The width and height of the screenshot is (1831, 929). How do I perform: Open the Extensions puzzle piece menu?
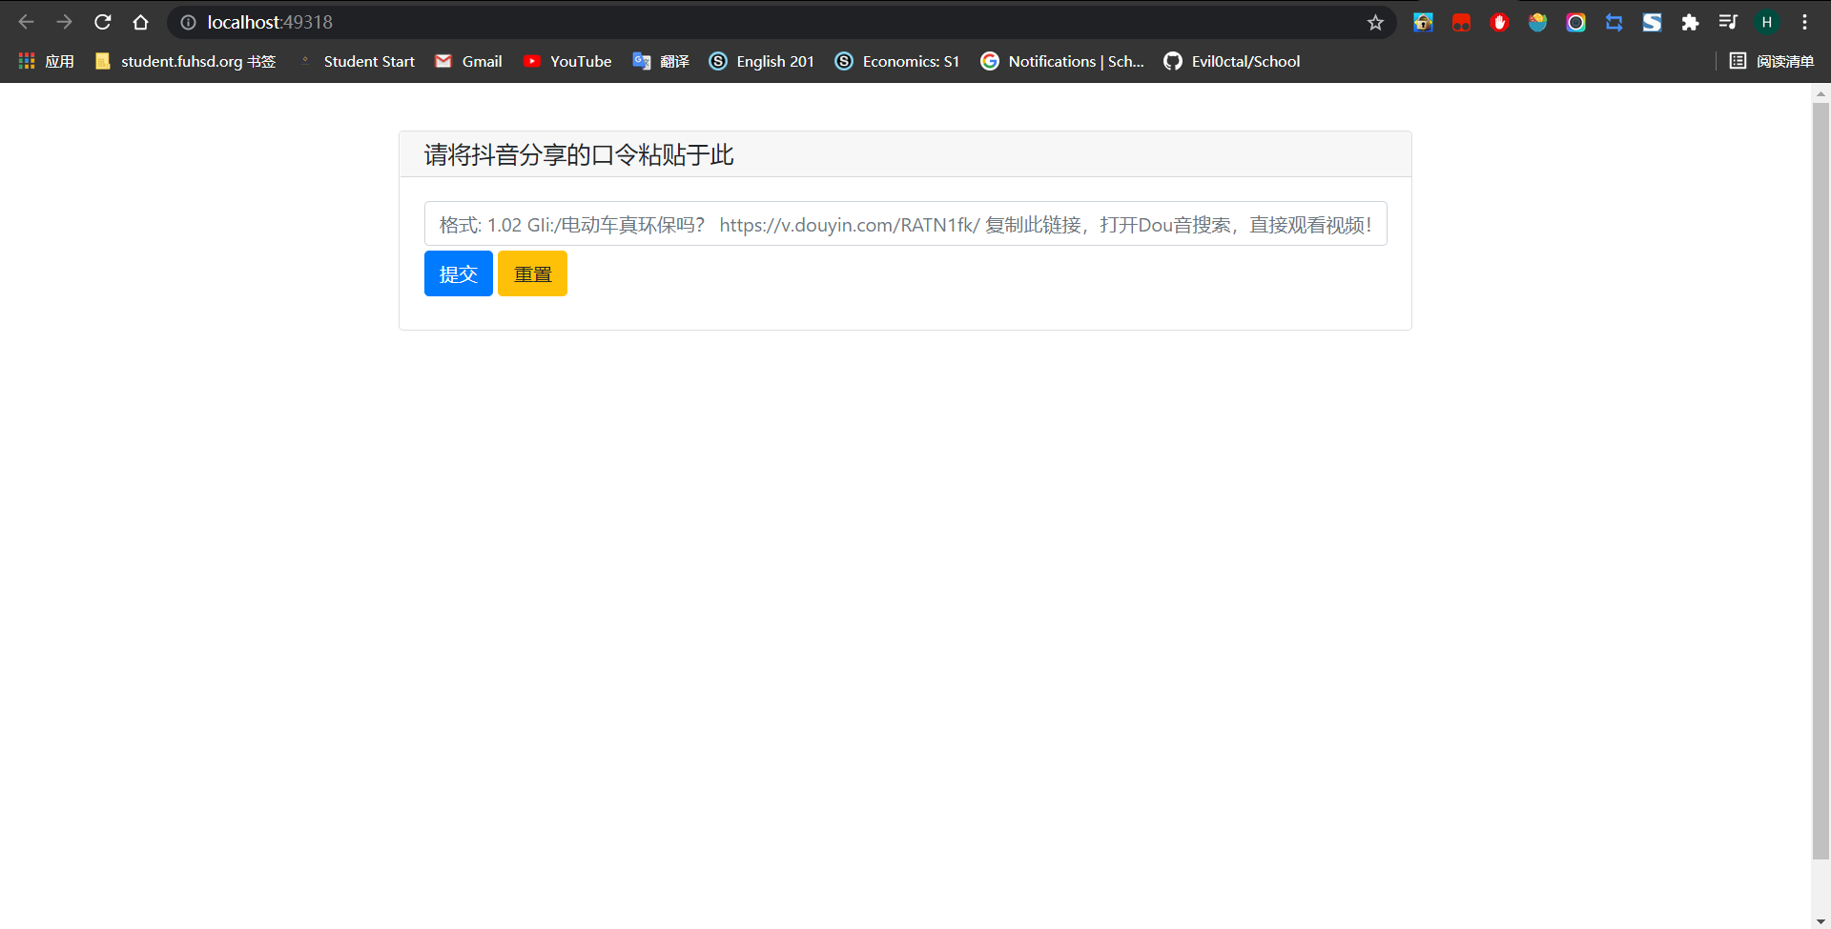(1690, 22)
